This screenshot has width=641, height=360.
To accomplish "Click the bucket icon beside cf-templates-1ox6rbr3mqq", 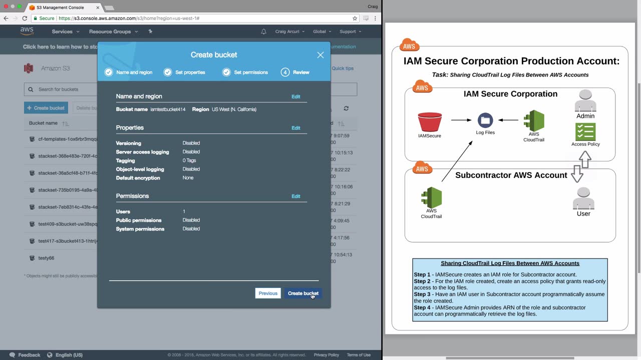I will [x=32, y=139].
